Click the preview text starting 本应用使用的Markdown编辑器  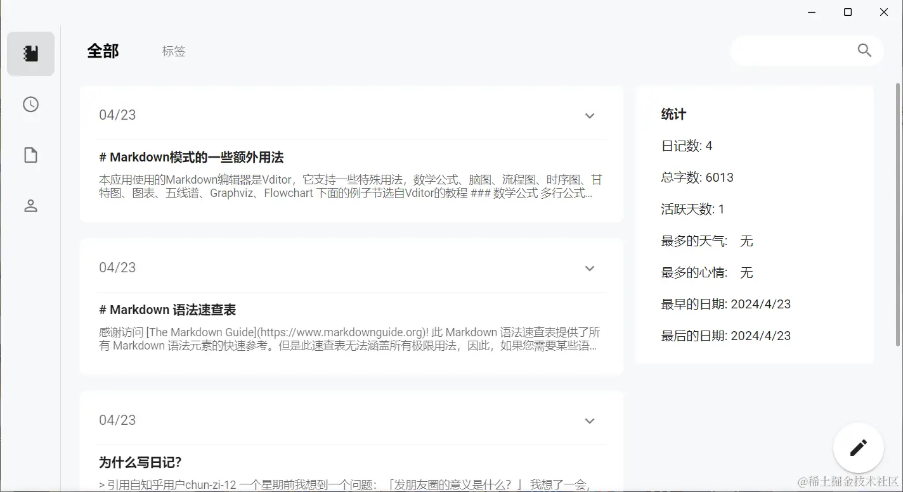[x=351, y=186]
